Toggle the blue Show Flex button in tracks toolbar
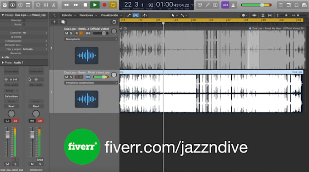The height and width of the screenshot is (172, 309). click(135, 15)
